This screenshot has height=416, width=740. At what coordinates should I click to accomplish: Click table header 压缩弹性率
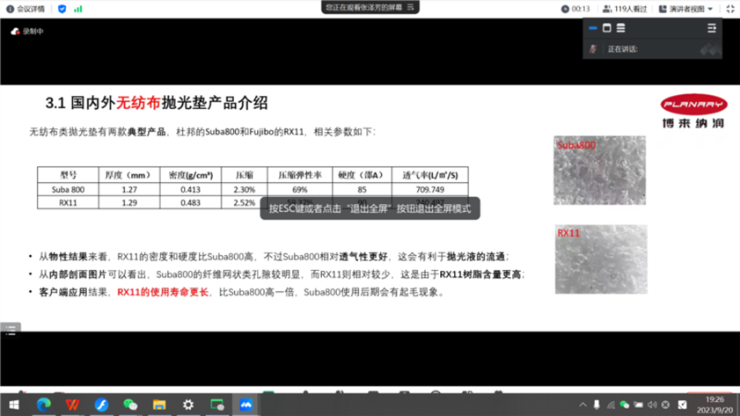300,175
